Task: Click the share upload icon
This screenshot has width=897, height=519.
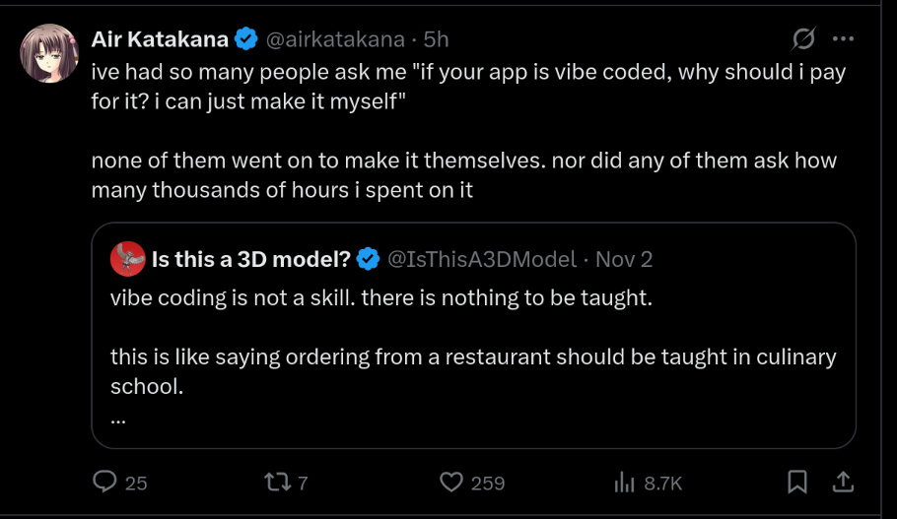Action: 843,482
